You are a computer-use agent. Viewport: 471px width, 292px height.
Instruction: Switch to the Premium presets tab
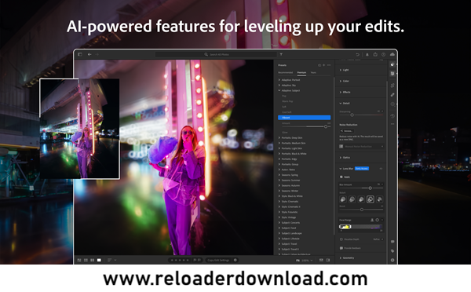(301, 73)
